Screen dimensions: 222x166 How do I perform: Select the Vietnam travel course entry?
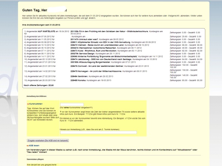[97, 45]
